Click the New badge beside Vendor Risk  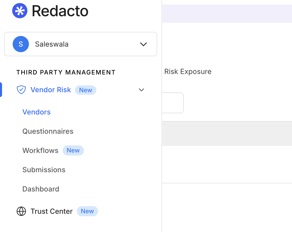pos(85,90)
